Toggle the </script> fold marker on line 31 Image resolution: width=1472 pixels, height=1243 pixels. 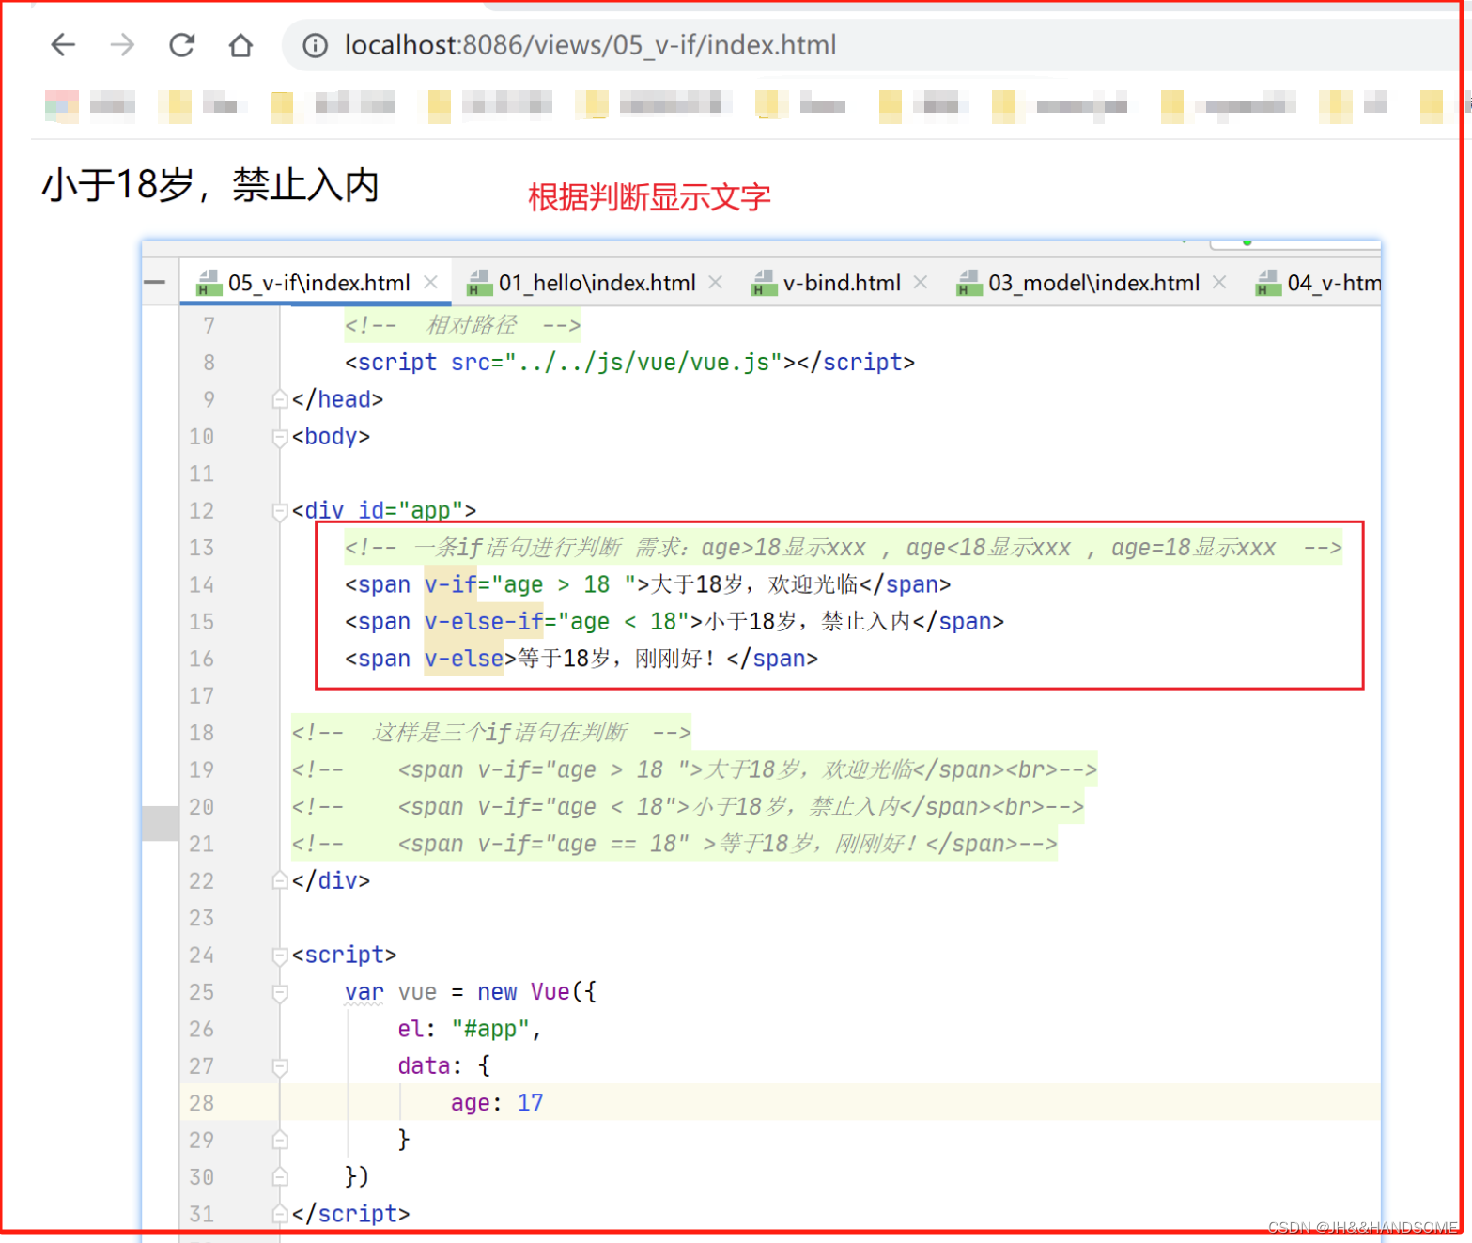[x=279, y=1214]
